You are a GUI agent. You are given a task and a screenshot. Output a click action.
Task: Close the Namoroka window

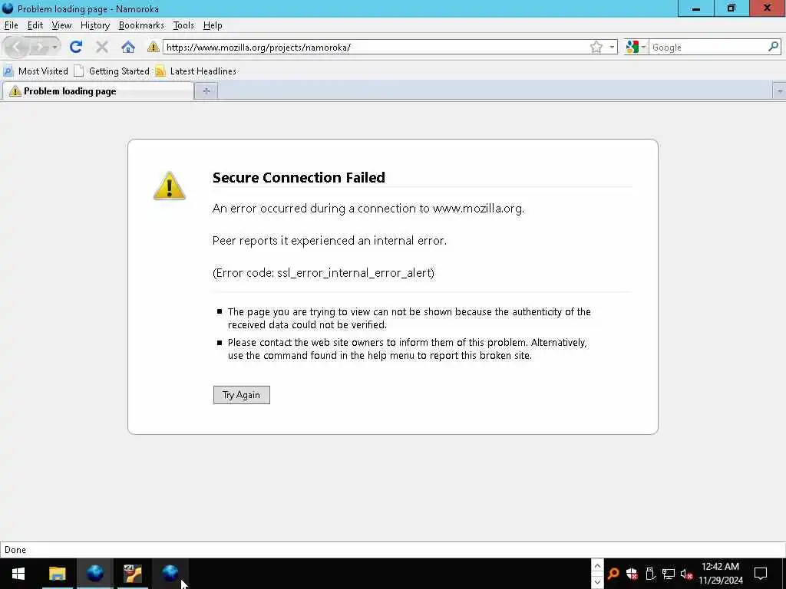coord(768,8)
